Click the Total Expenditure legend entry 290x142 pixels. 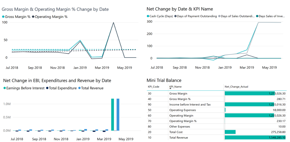tap(61, 88)
